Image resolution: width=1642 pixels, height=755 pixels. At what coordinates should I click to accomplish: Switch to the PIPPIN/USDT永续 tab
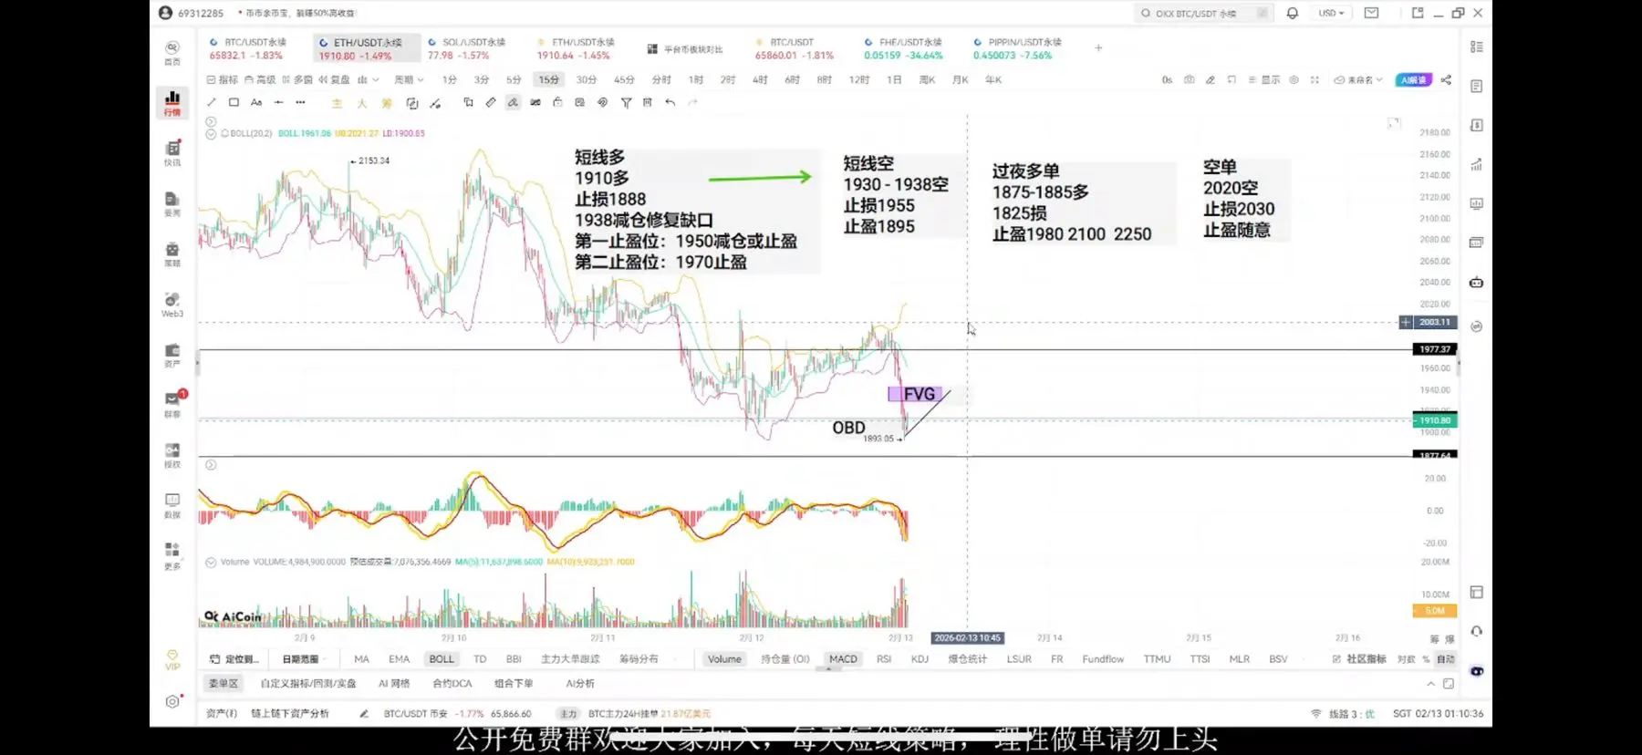[x=1017, y=48]
